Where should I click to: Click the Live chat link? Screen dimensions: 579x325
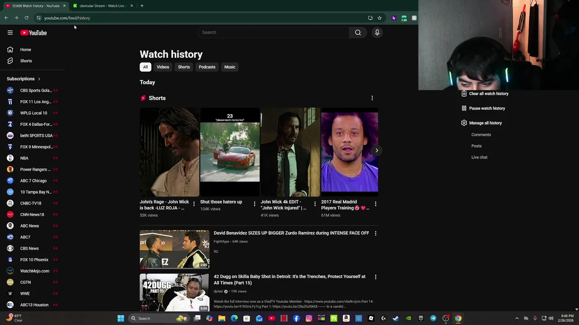tap(479, 157)
